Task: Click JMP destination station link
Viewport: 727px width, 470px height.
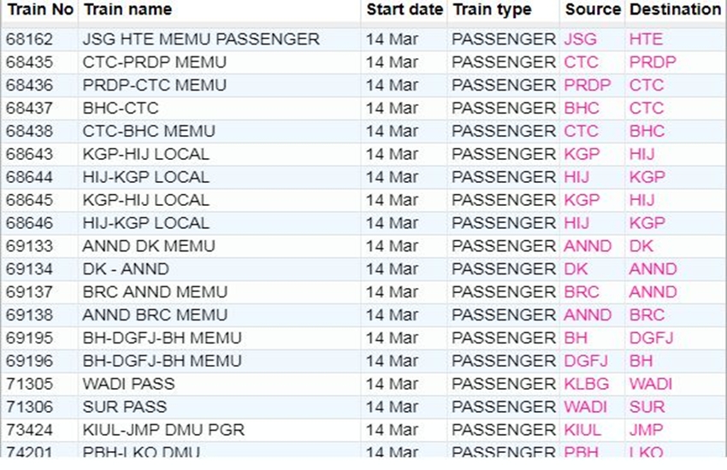Action: coord(647,430)
